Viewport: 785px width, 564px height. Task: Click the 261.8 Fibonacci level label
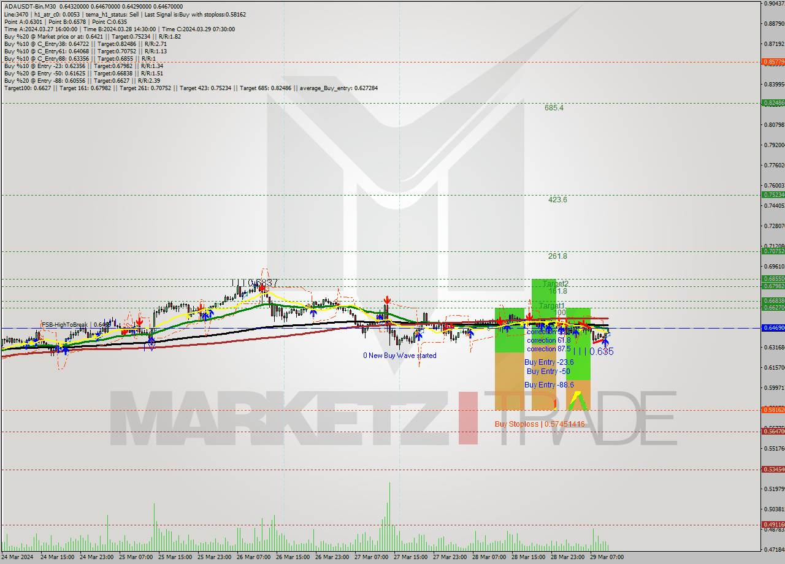pos(557,256)
